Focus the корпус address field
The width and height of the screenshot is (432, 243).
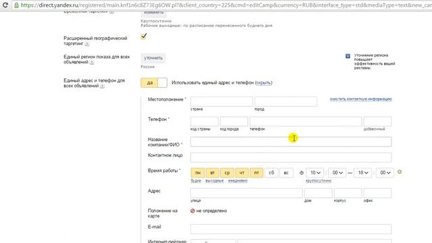point(348,193)
